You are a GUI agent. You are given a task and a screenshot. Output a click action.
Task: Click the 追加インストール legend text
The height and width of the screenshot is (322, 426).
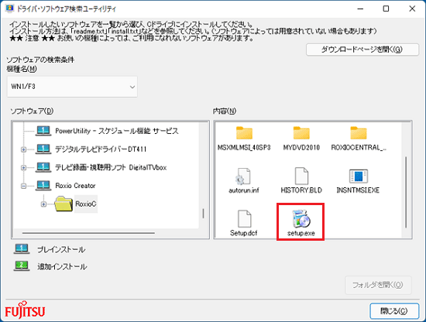pos(62,266)
